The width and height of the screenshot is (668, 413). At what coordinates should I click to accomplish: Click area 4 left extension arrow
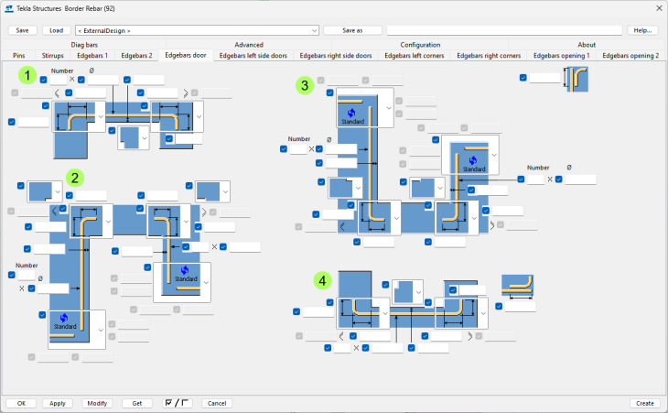341,336
